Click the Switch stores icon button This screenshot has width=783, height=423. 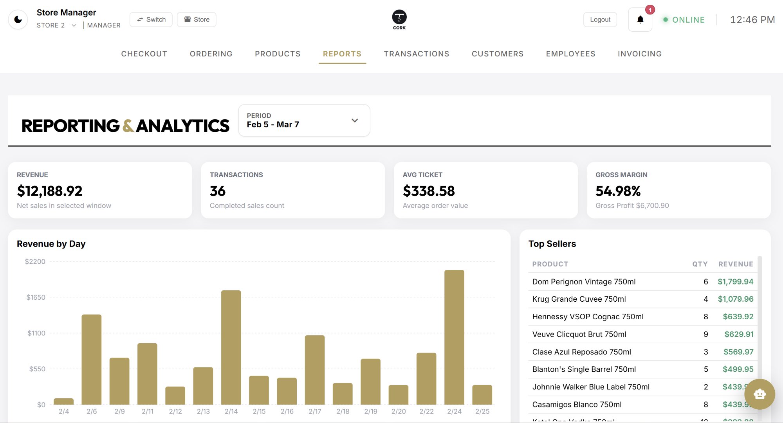click(140, 19)
